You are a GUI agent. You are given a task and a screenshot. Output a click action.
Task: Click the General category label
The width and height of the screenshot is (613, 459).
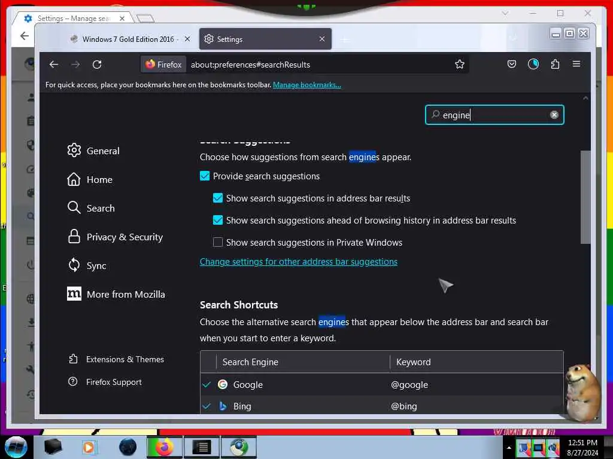103,151
